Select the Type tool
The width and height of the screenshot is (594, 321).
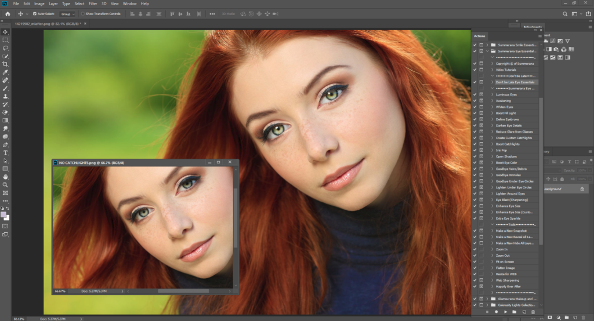coord(5,152)
